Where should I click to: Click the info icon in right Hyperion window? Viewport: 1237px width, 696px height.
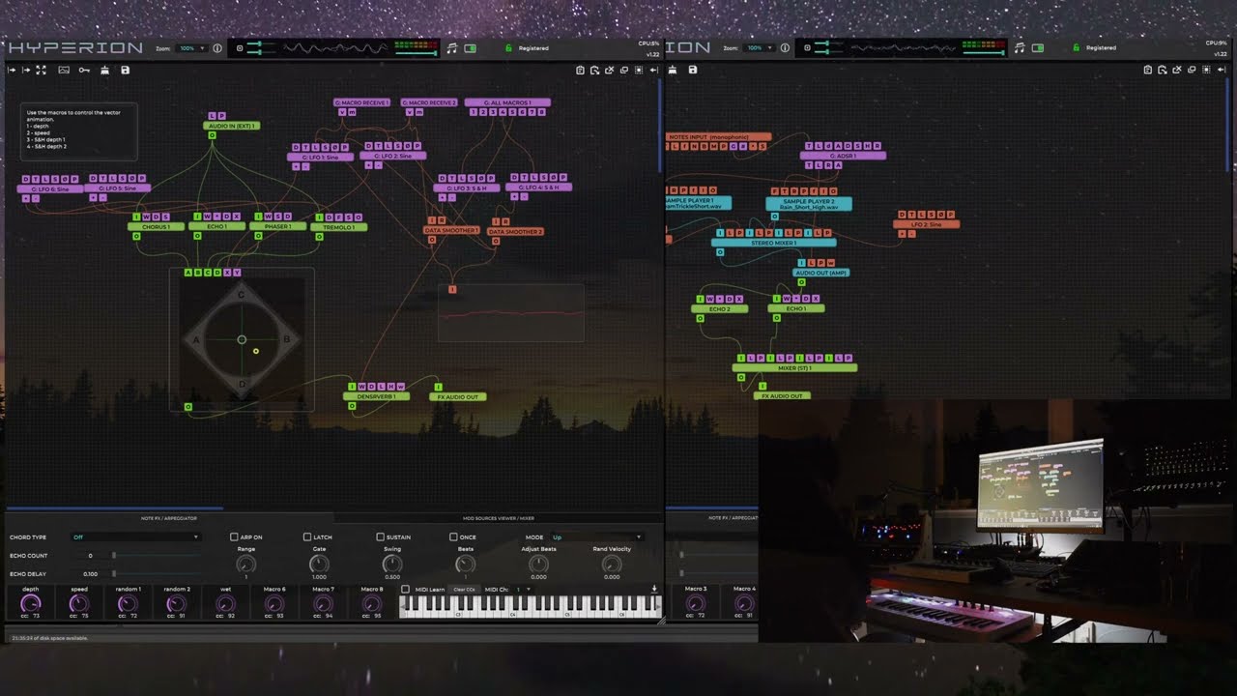784,48
